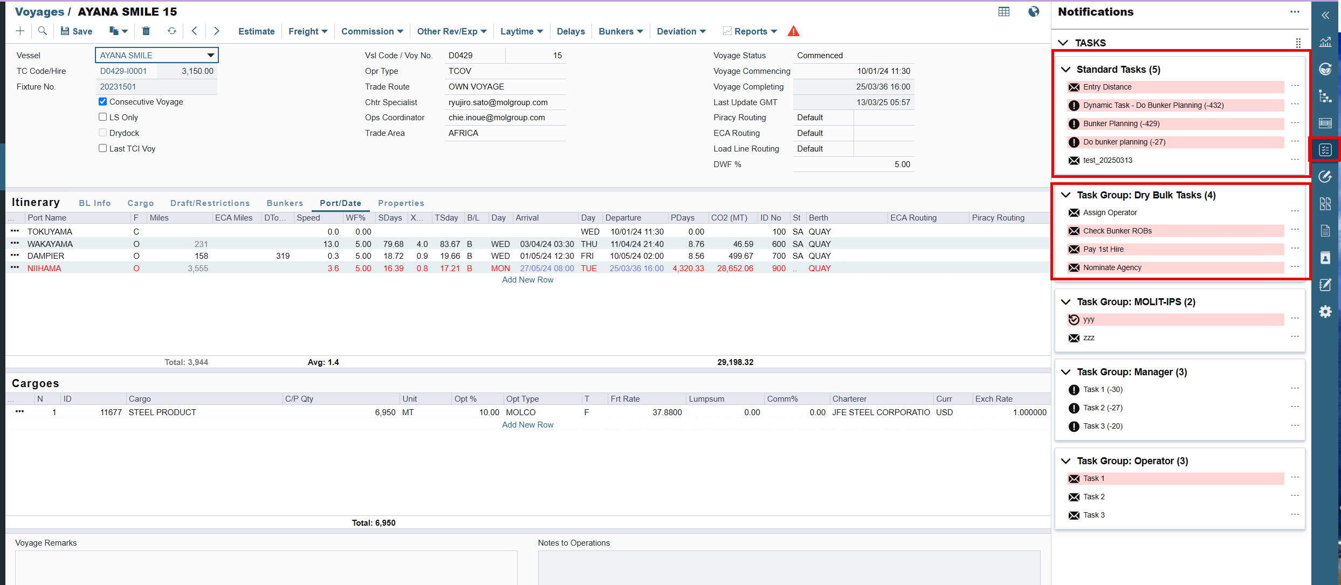Viewport: 1341px width, 585px height.
Task: Click the Save disk icon
Action: [x=65, y=31]
